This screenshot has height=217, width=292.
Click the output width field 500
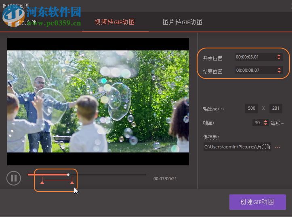click(252, 108)
